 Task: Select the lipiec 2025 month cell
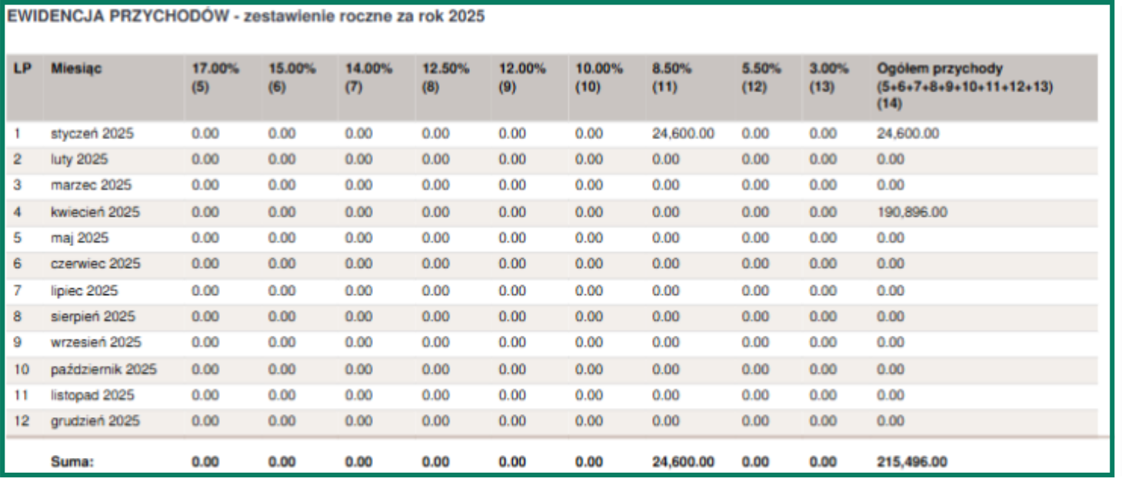click(x=85, y=291)
